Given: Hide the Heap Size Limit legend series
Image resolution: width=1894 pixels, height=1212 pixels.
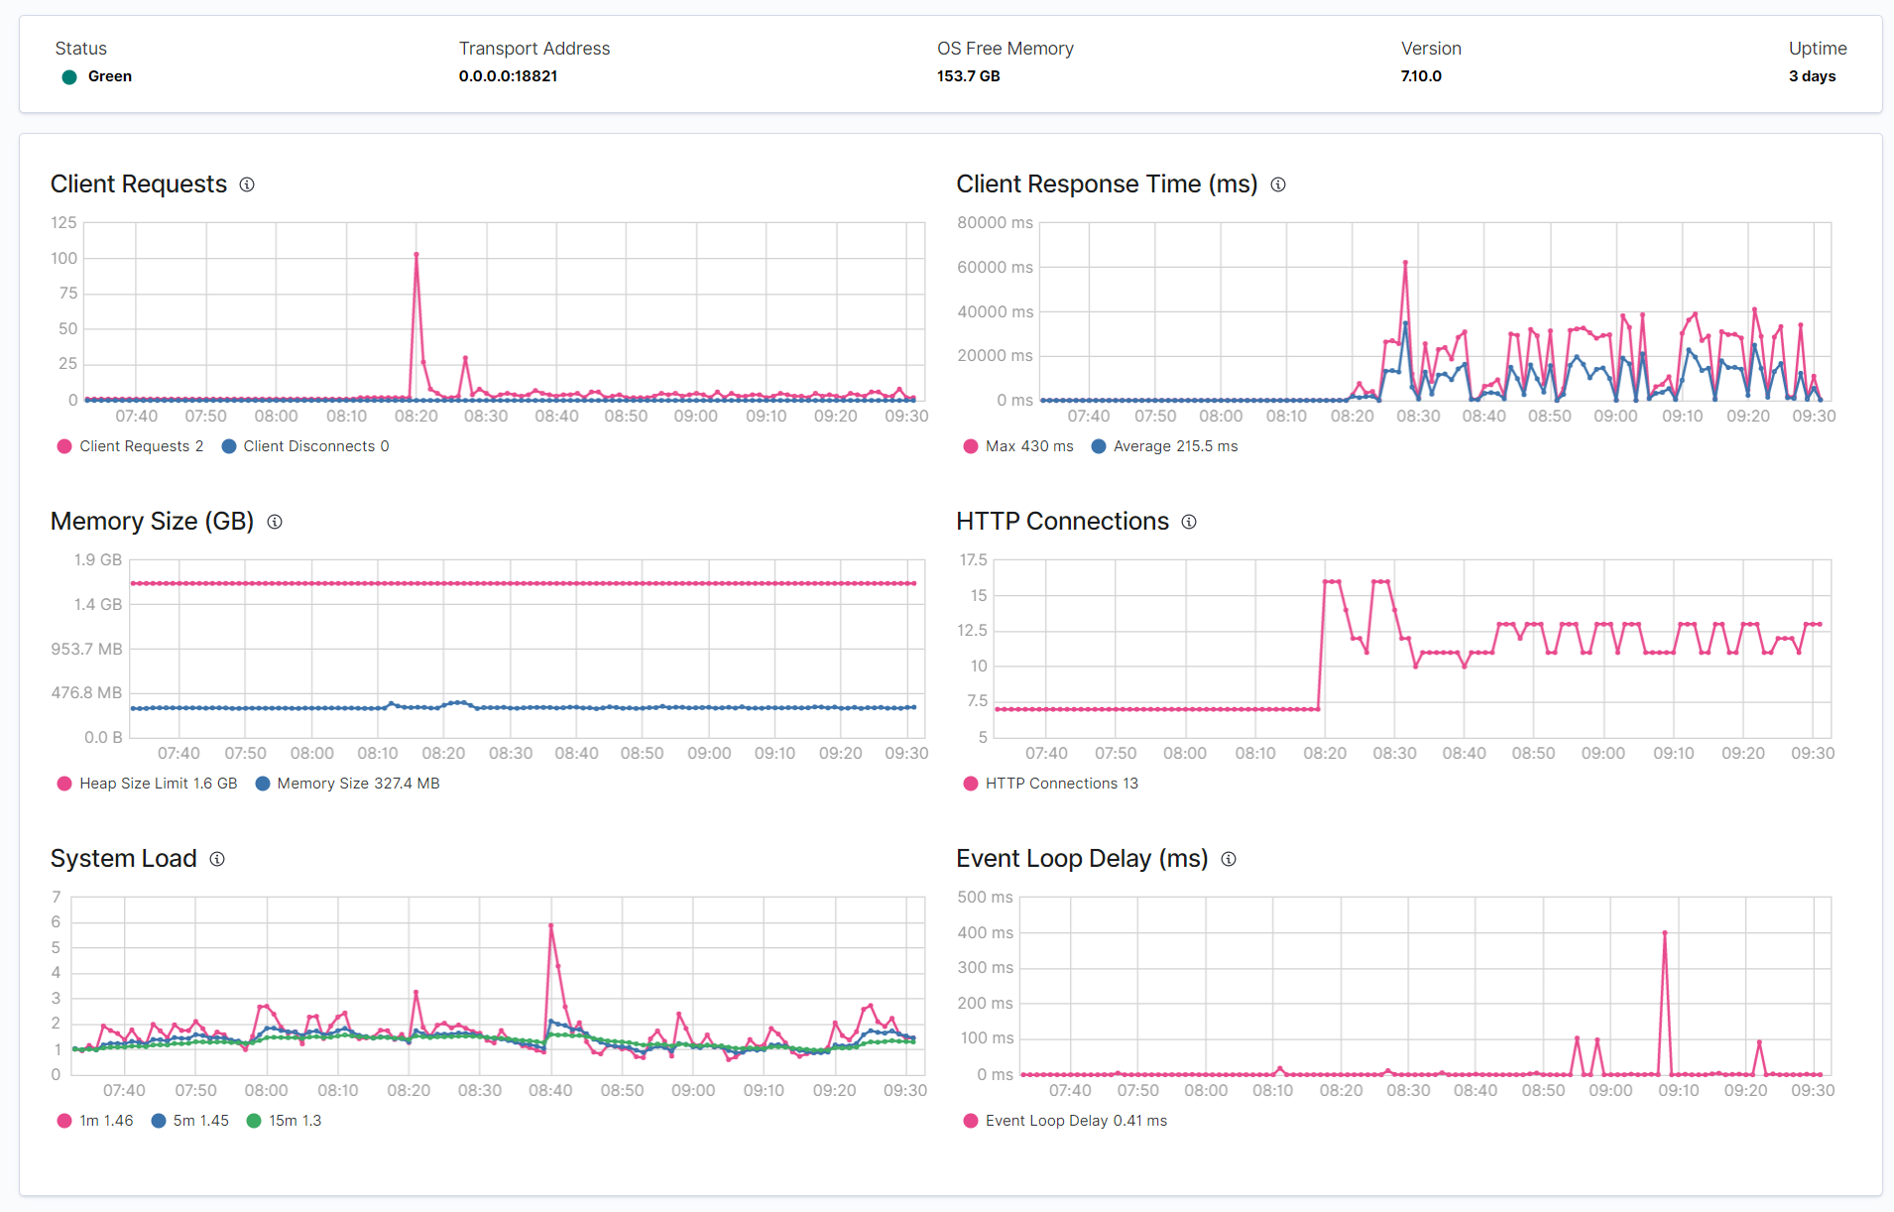Looking at the screenshot, I should [148, 784].
